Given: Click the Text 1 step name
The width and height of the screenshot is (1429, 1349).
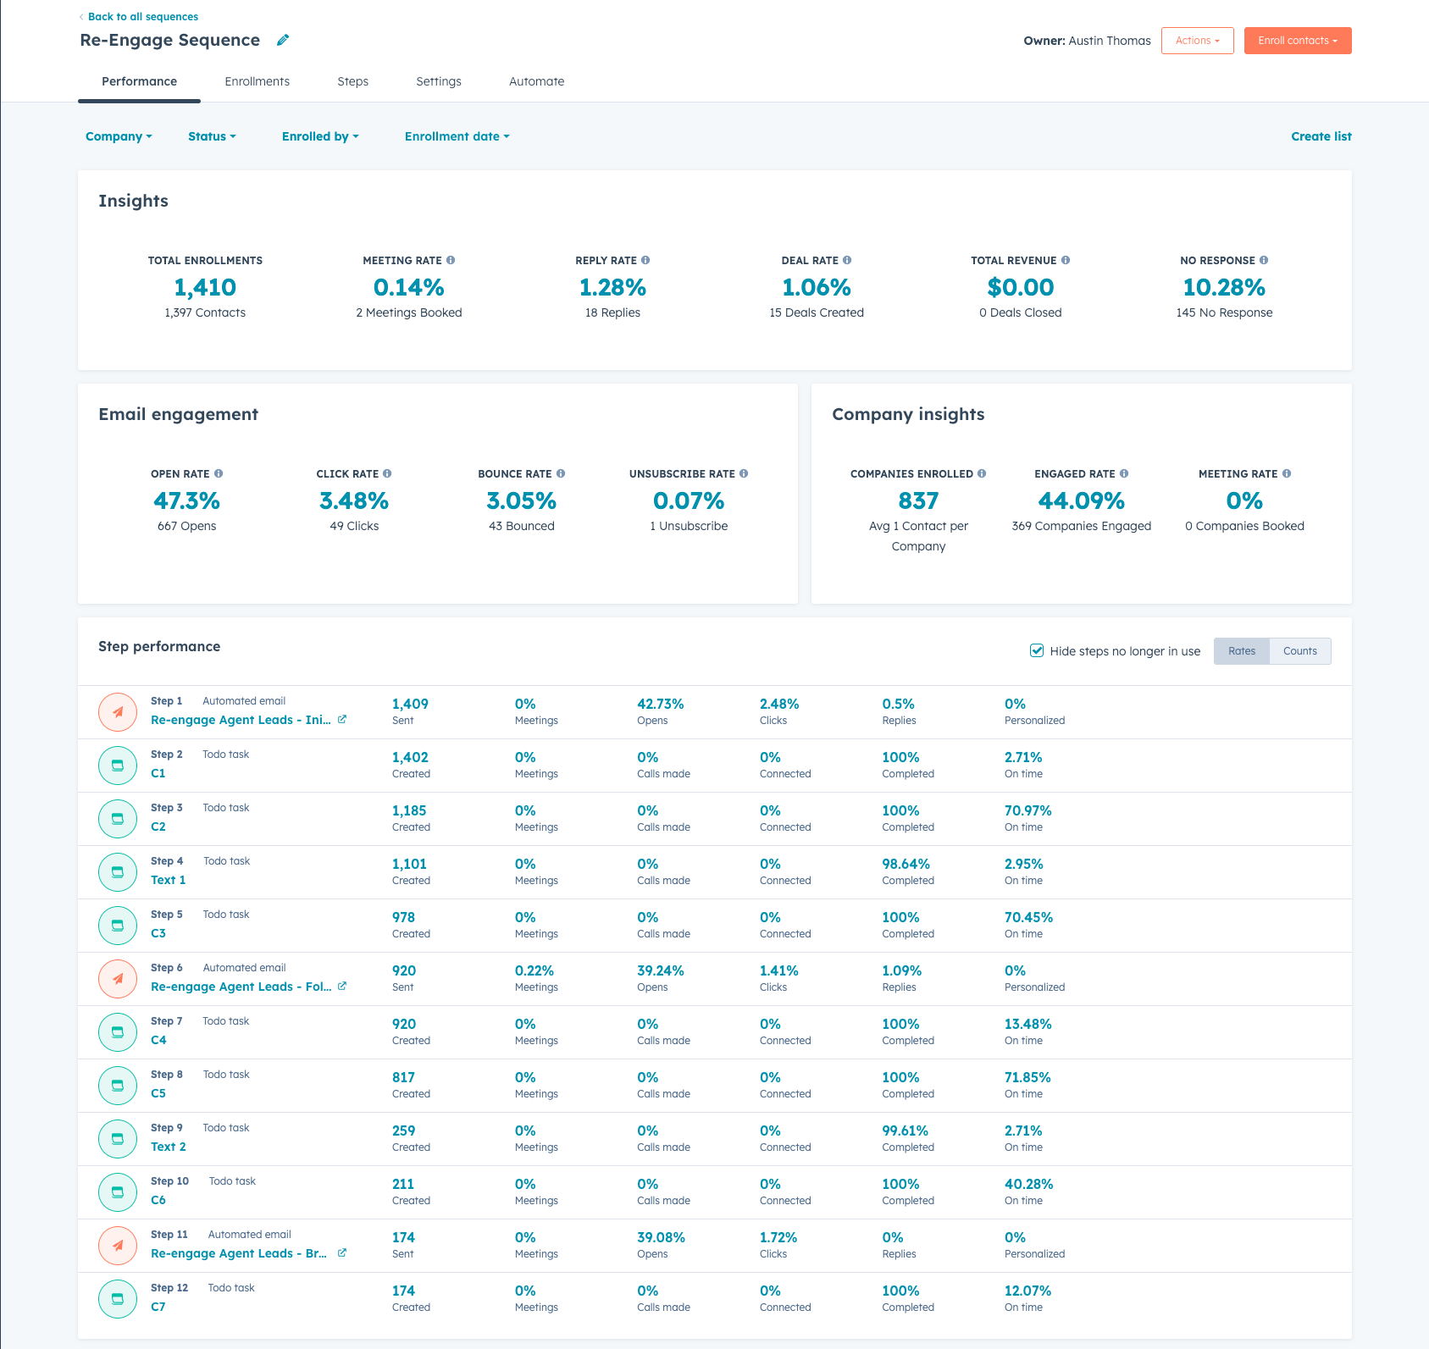Looking at the screenshot, I should (x=168, y=880).
